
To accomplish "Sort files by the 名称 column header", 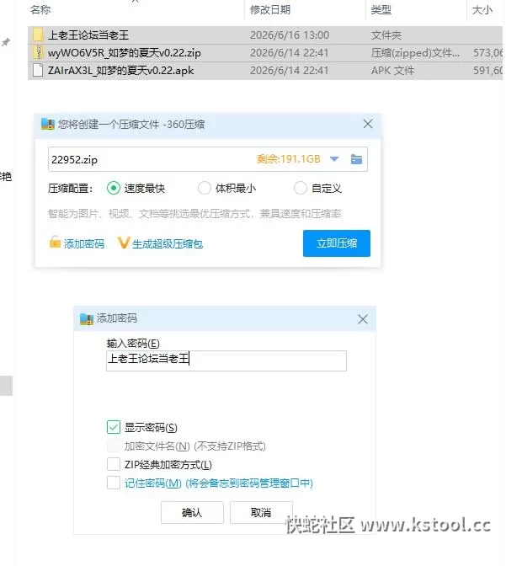I will tap(40, 10).
